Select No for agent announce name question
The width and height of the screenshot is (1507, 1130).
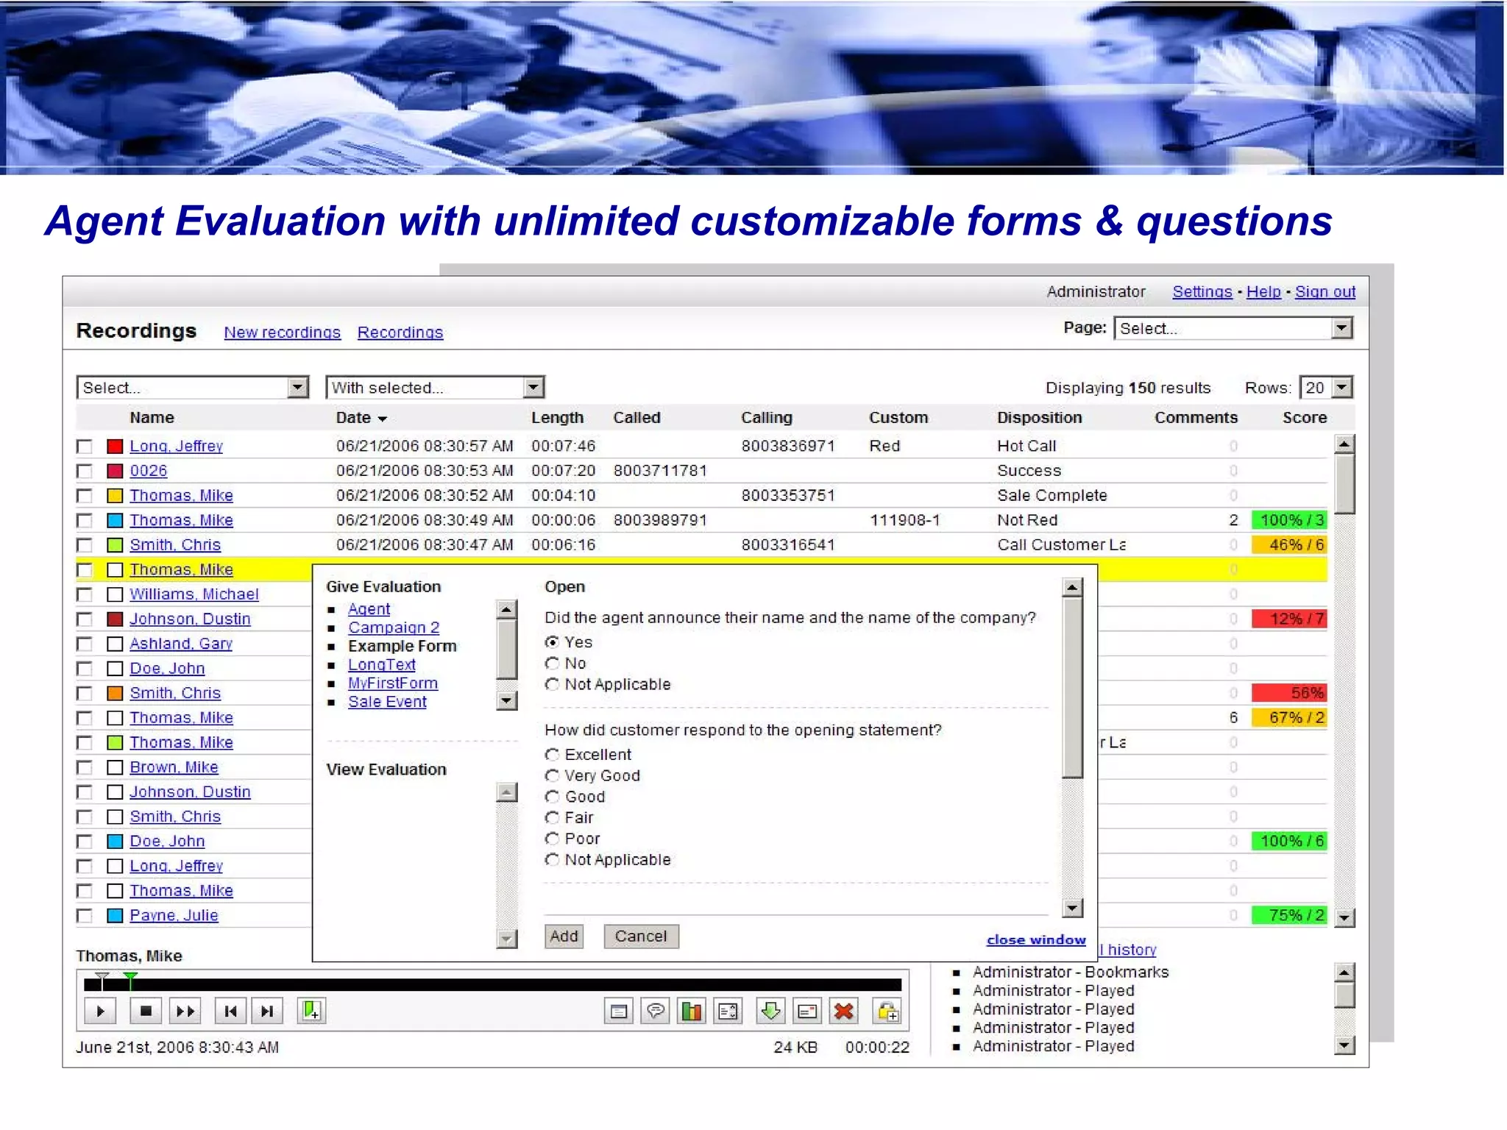(x=552, y=664)
